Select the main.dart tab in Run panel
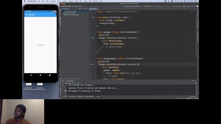 pyautogui.click(x=70, y=81)
